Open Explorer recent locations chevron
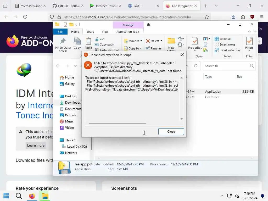This screenshot has height=201, width=268. pyautogui.click(x=75, y=66)
